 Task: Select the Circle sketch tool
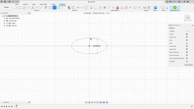(24, 8)
